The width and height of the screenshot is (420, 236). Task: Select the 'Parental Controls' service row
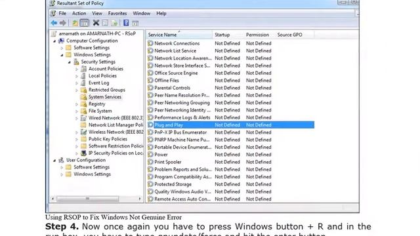(x=230, y=88)
